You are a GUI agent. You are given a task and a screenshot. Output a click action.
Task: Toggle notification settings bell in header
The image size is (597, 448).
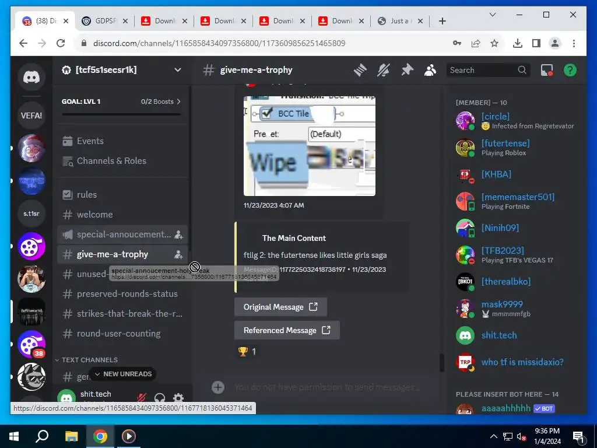coord(384,70)
